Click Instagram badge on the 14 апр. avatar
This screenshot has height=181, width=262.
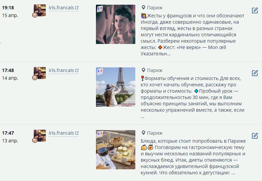(35, 78)
